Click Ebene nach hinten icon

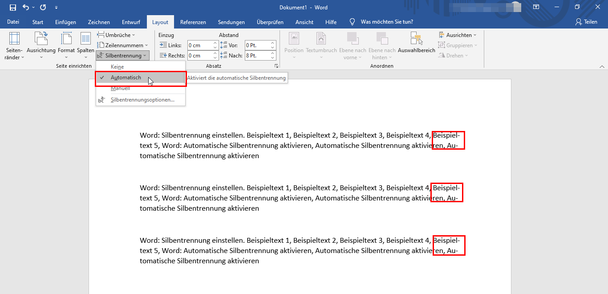382,39
